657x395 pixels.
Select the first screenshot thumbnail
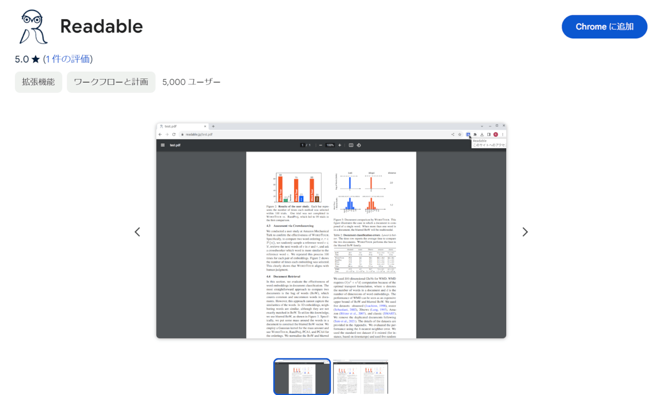click(x=302, y=377)
